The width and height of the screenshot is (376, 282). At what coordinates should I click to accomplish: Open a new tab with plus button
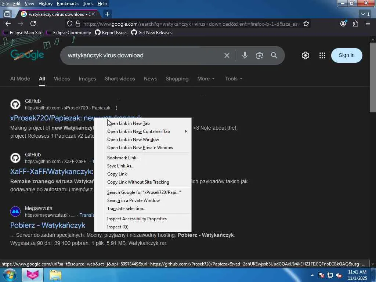[x=108, y=14]
